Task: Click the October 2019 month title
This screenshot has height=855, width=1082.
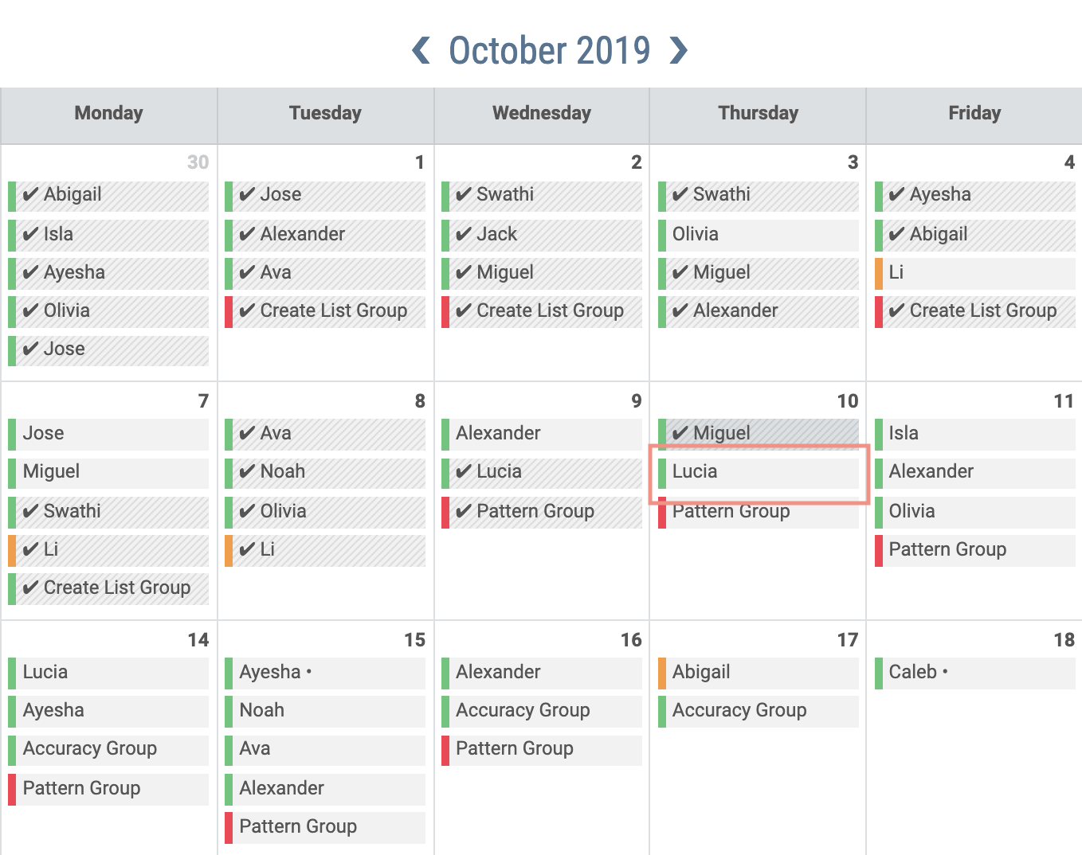Action: (550, 50)
